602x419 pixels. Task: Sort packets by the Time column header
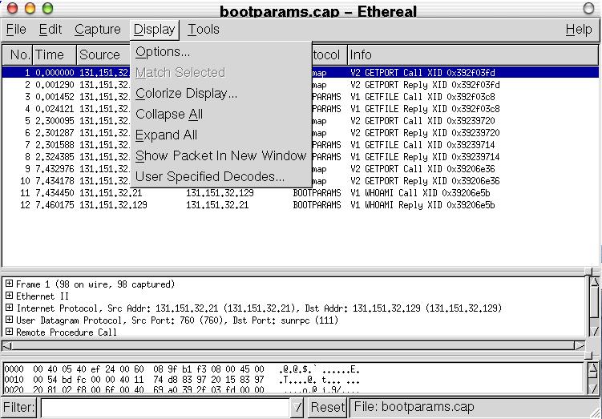(x=55, y=54)
